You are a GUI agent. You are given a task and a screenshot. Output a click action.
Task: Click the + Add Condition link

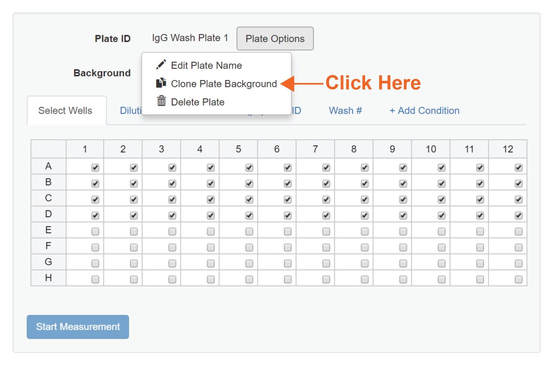424,110
